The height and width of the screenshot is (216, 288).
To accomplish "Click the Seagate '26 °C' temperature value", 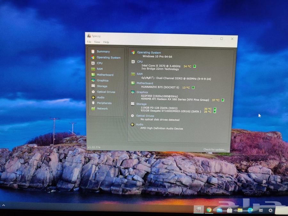I will coord(208,112).
